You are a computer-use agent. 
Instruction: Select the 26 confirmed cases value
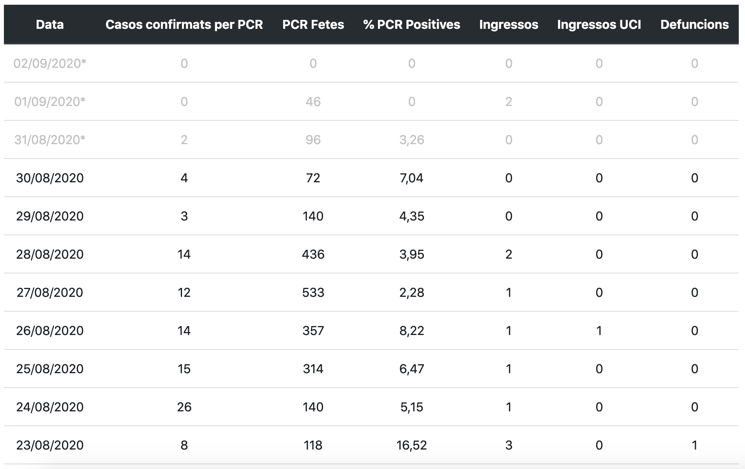point(184,407)
